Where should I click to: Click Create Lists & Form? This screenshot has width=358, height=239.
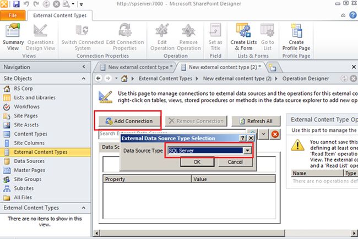pos(243,37)
